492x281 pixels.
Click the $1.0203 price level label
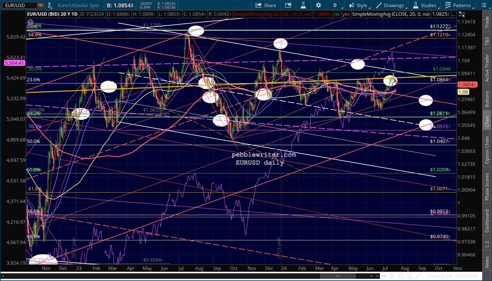click(440, 170)
